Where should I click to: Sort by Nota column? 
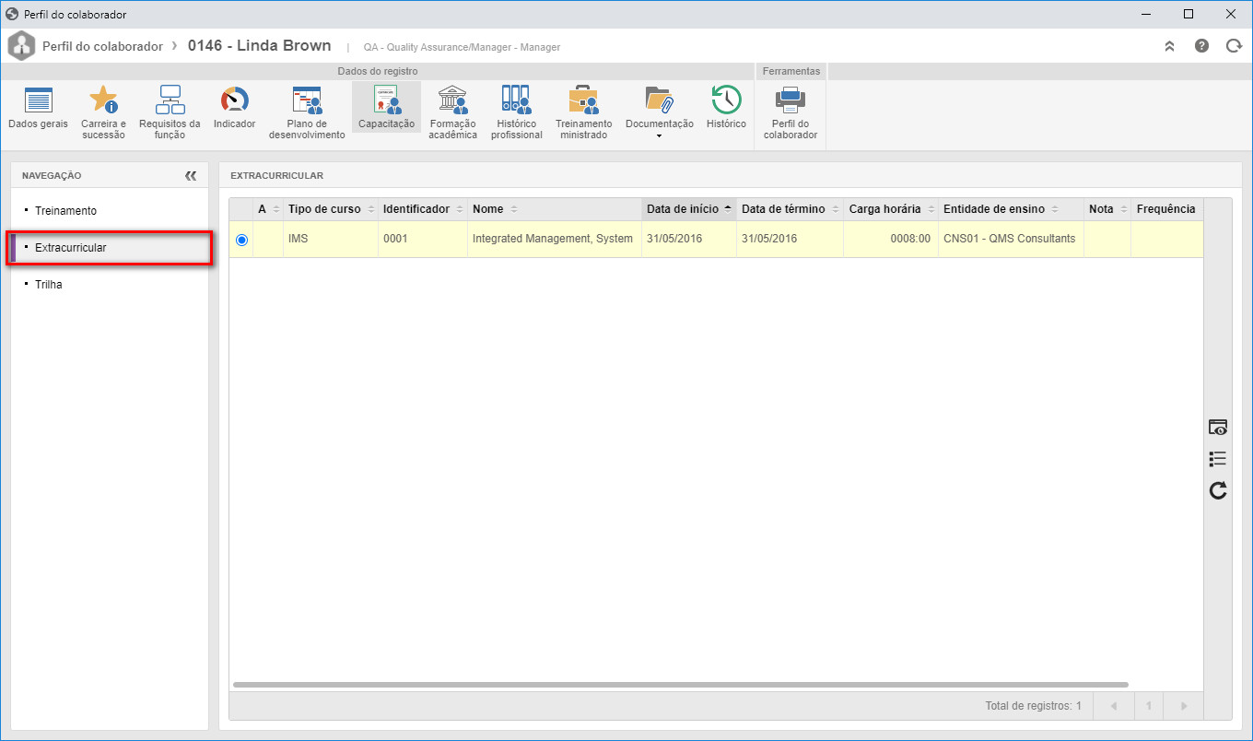pyautogui.click(x=1107, y=209)
